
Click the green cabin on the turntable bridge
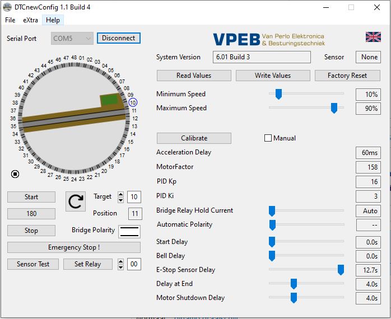tap(110, 100)
